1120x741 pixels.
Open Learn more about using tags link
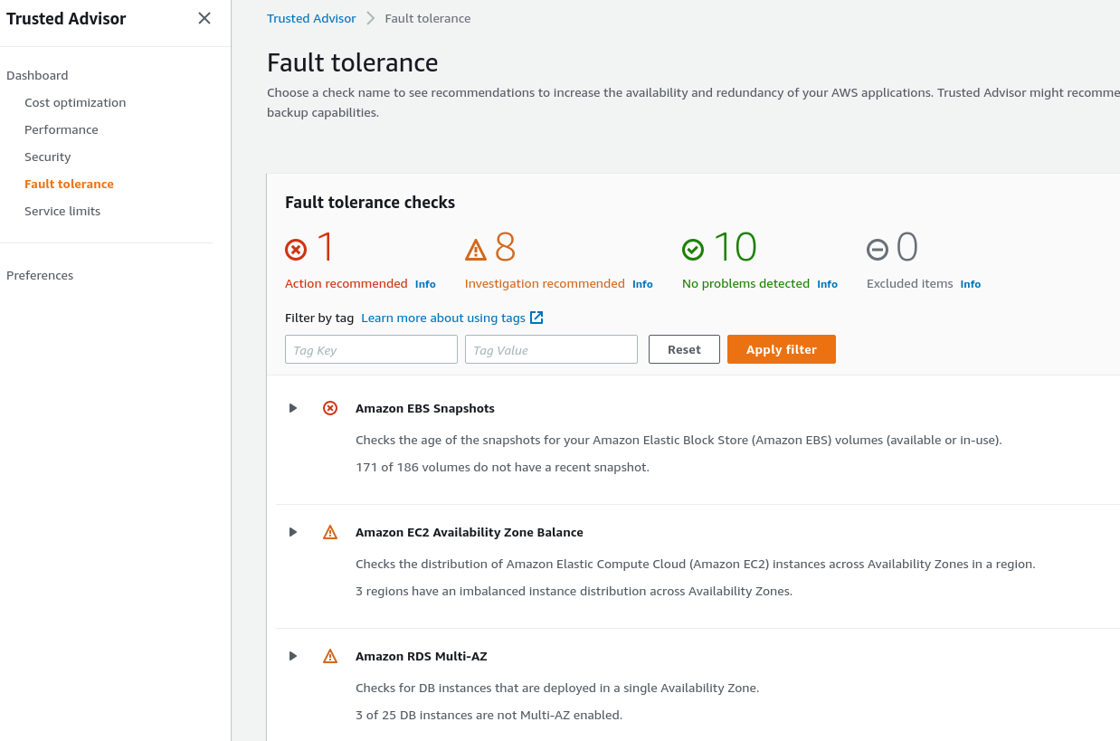click(x=443, y=318)
